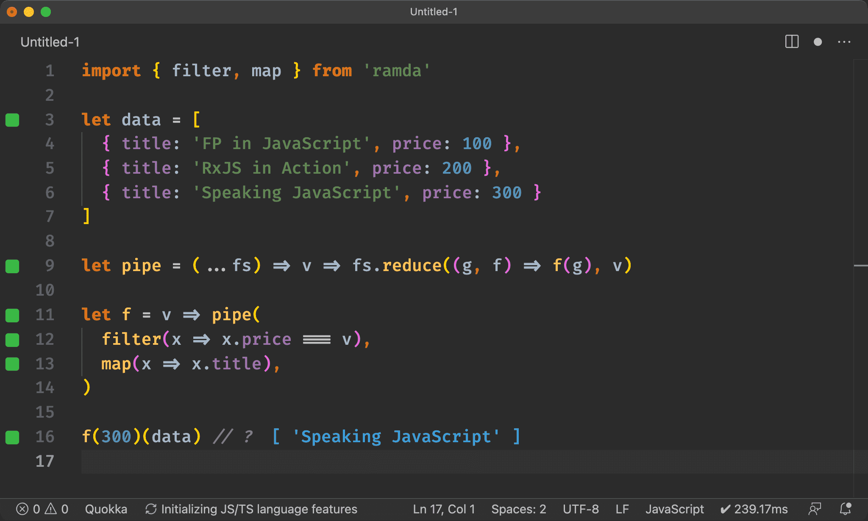Click the 'FP in JavaScript' title string
The height and width of the screenshot is (521, 868).
tap(281, 144)
